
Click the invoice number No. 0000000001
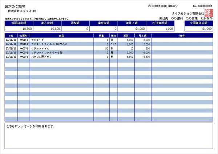click(x=203, y=6)
